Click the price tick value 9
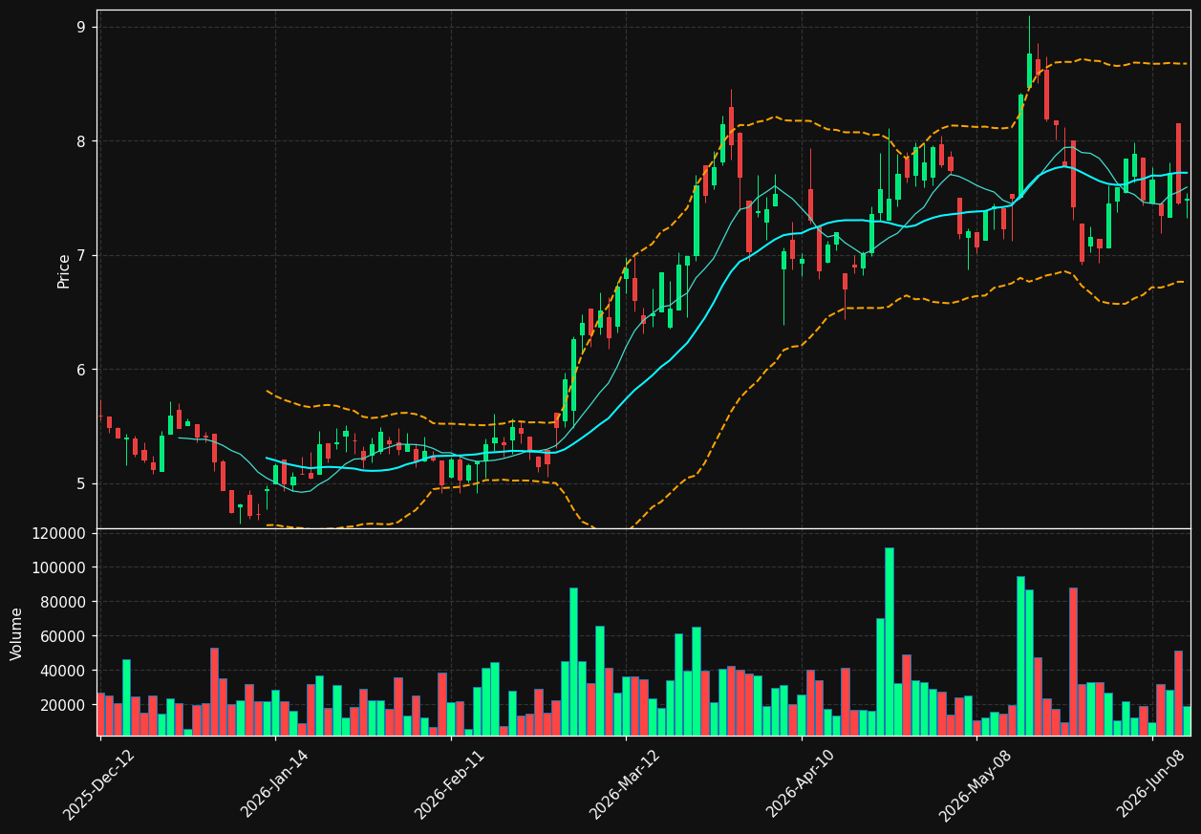 [x=81, y=27]
